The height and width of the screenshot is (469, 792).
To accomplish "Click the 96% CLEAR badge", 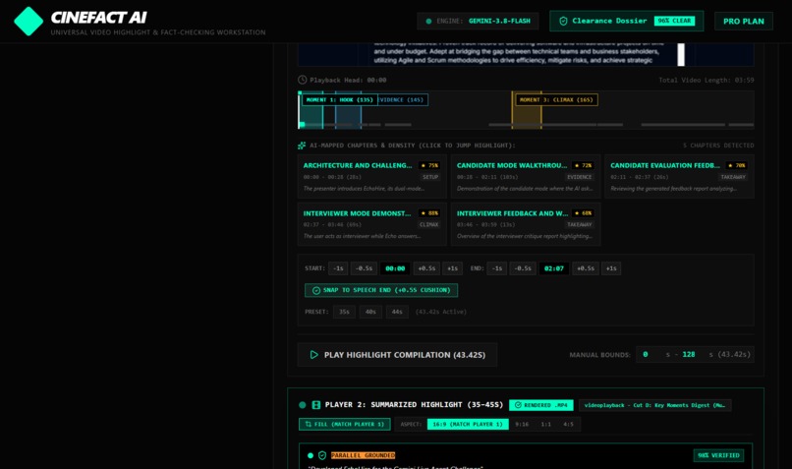I will (674, 21).
